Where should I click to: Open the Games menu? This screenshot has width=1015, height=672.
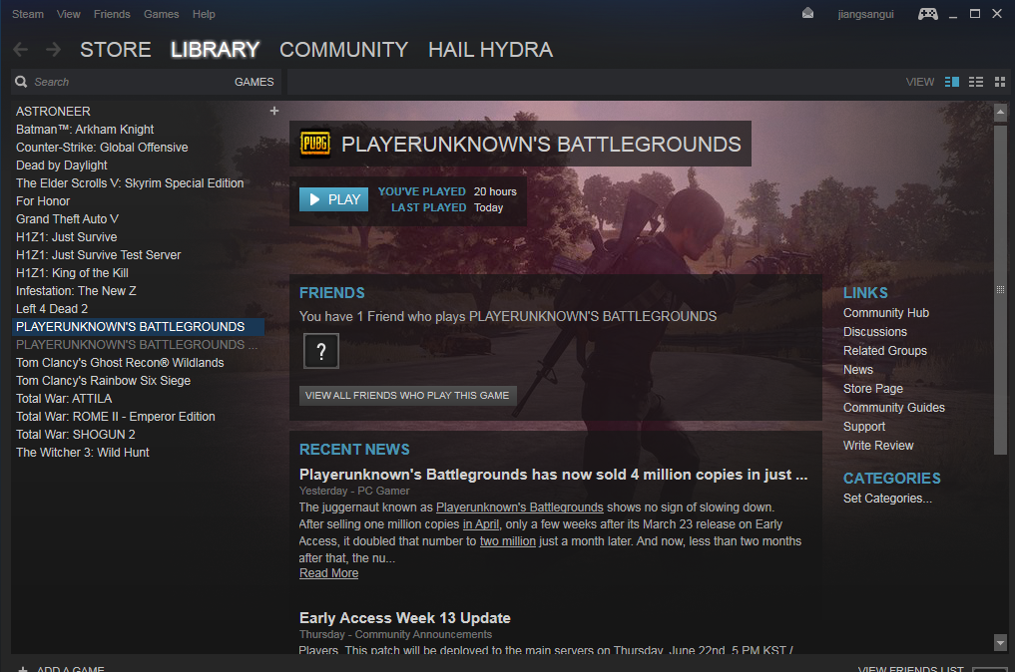coord(162,14)
